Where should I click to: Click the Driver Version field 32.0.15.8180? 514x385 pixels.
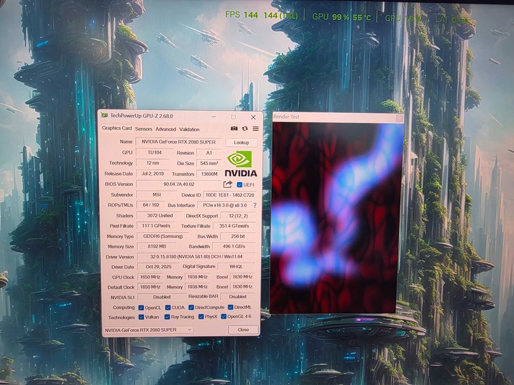point(196,257)
